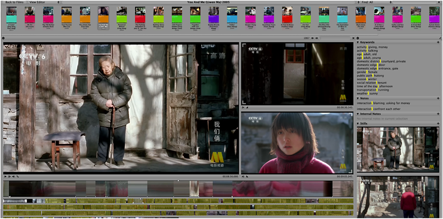The width and height of the screenshot is (443, 219).
Task: Collapse the Stills section triangle
Action: 358,124
